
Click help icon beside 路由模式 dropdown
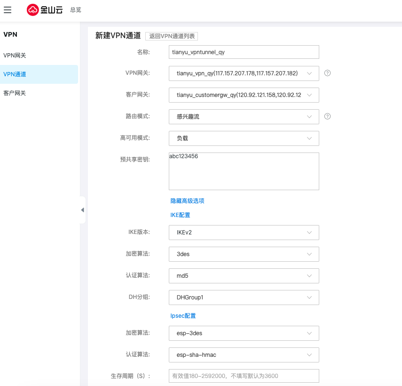[328, 116]
